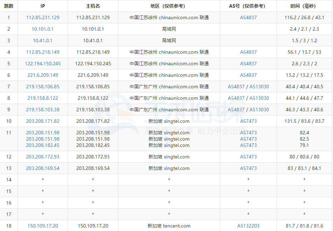Click AS7473 link on hop 10
This screenshot has width=333, height=231.
(x=248, y=121)
